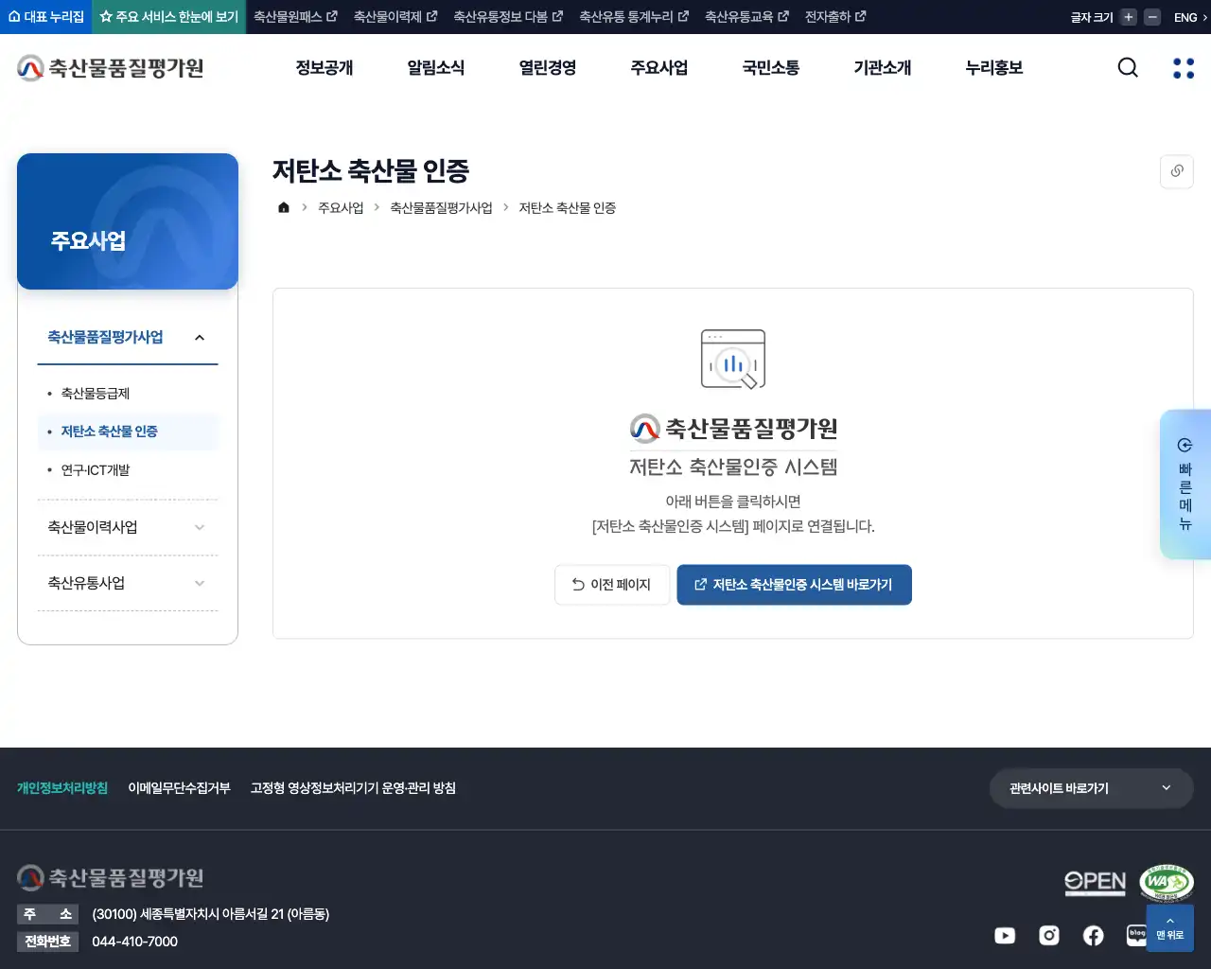Open 국민소통 main menu
This screenshot has height=969, width=1211.
pyautogui.click(x=771, y=68)
